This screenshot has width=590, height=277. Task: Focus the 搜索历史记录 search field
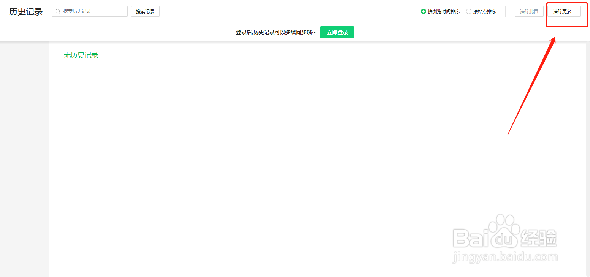pos(90,11)
